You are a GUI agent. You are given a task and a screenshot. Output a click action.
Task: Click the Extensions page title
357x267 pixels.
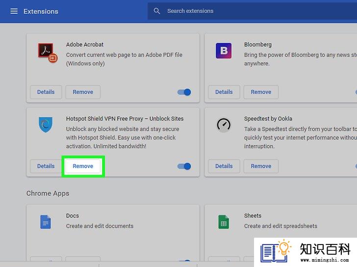(x=41, y=11)
